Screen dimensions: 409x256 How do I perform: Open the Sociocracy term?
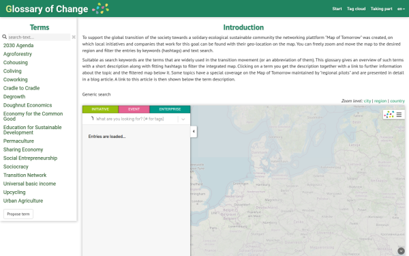point(16,167)
